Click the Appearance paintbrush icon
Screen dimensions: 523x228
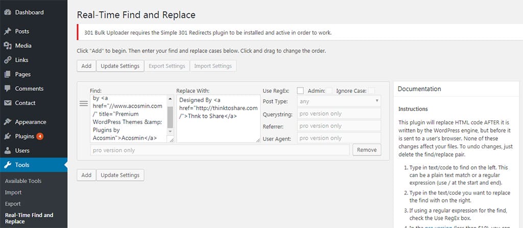(x=8, y=122)
